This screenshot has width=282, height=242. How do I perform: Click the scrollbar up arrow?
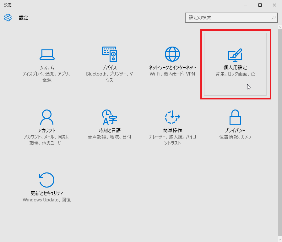(280, 27)
